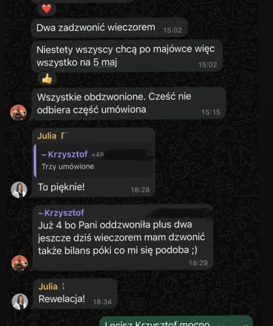The height and width of the screenshot is (326, 273).
Task: Select 'Dwa zadzwonić wieczorem' message
Action: pyautogui.click(x=109, y=28)
